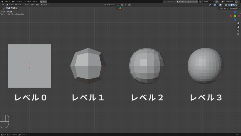Viewport: 241px width, 136px height.
Task: Click the green Y axis gizmo
Action: 235,16
